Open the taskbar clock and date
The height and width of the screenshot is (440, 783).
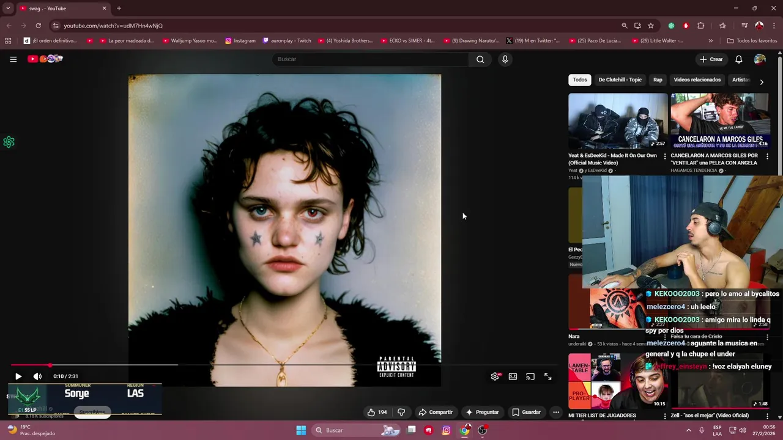pos(765,430)
